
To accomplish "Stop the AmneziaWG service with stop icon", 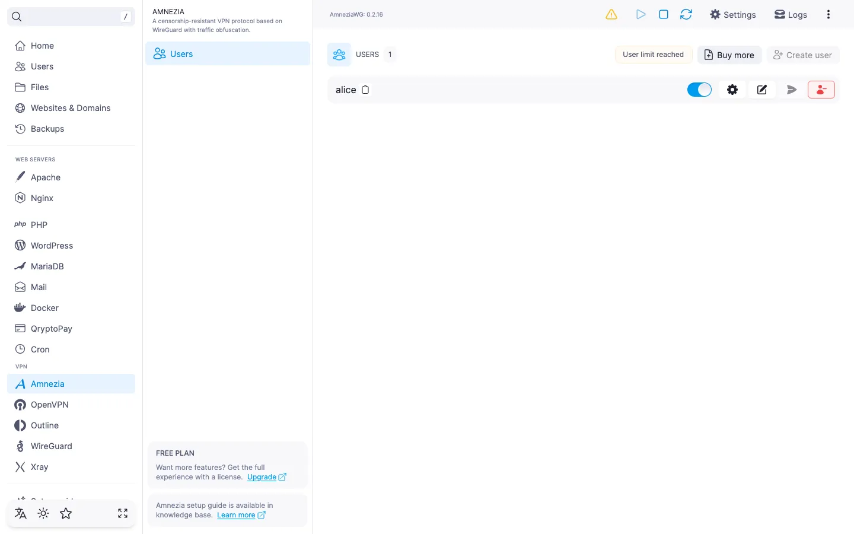I will (x=664, y=14).
